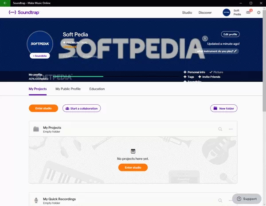Click the Edit profile button

pyautogui.click(x=230, y=34)
